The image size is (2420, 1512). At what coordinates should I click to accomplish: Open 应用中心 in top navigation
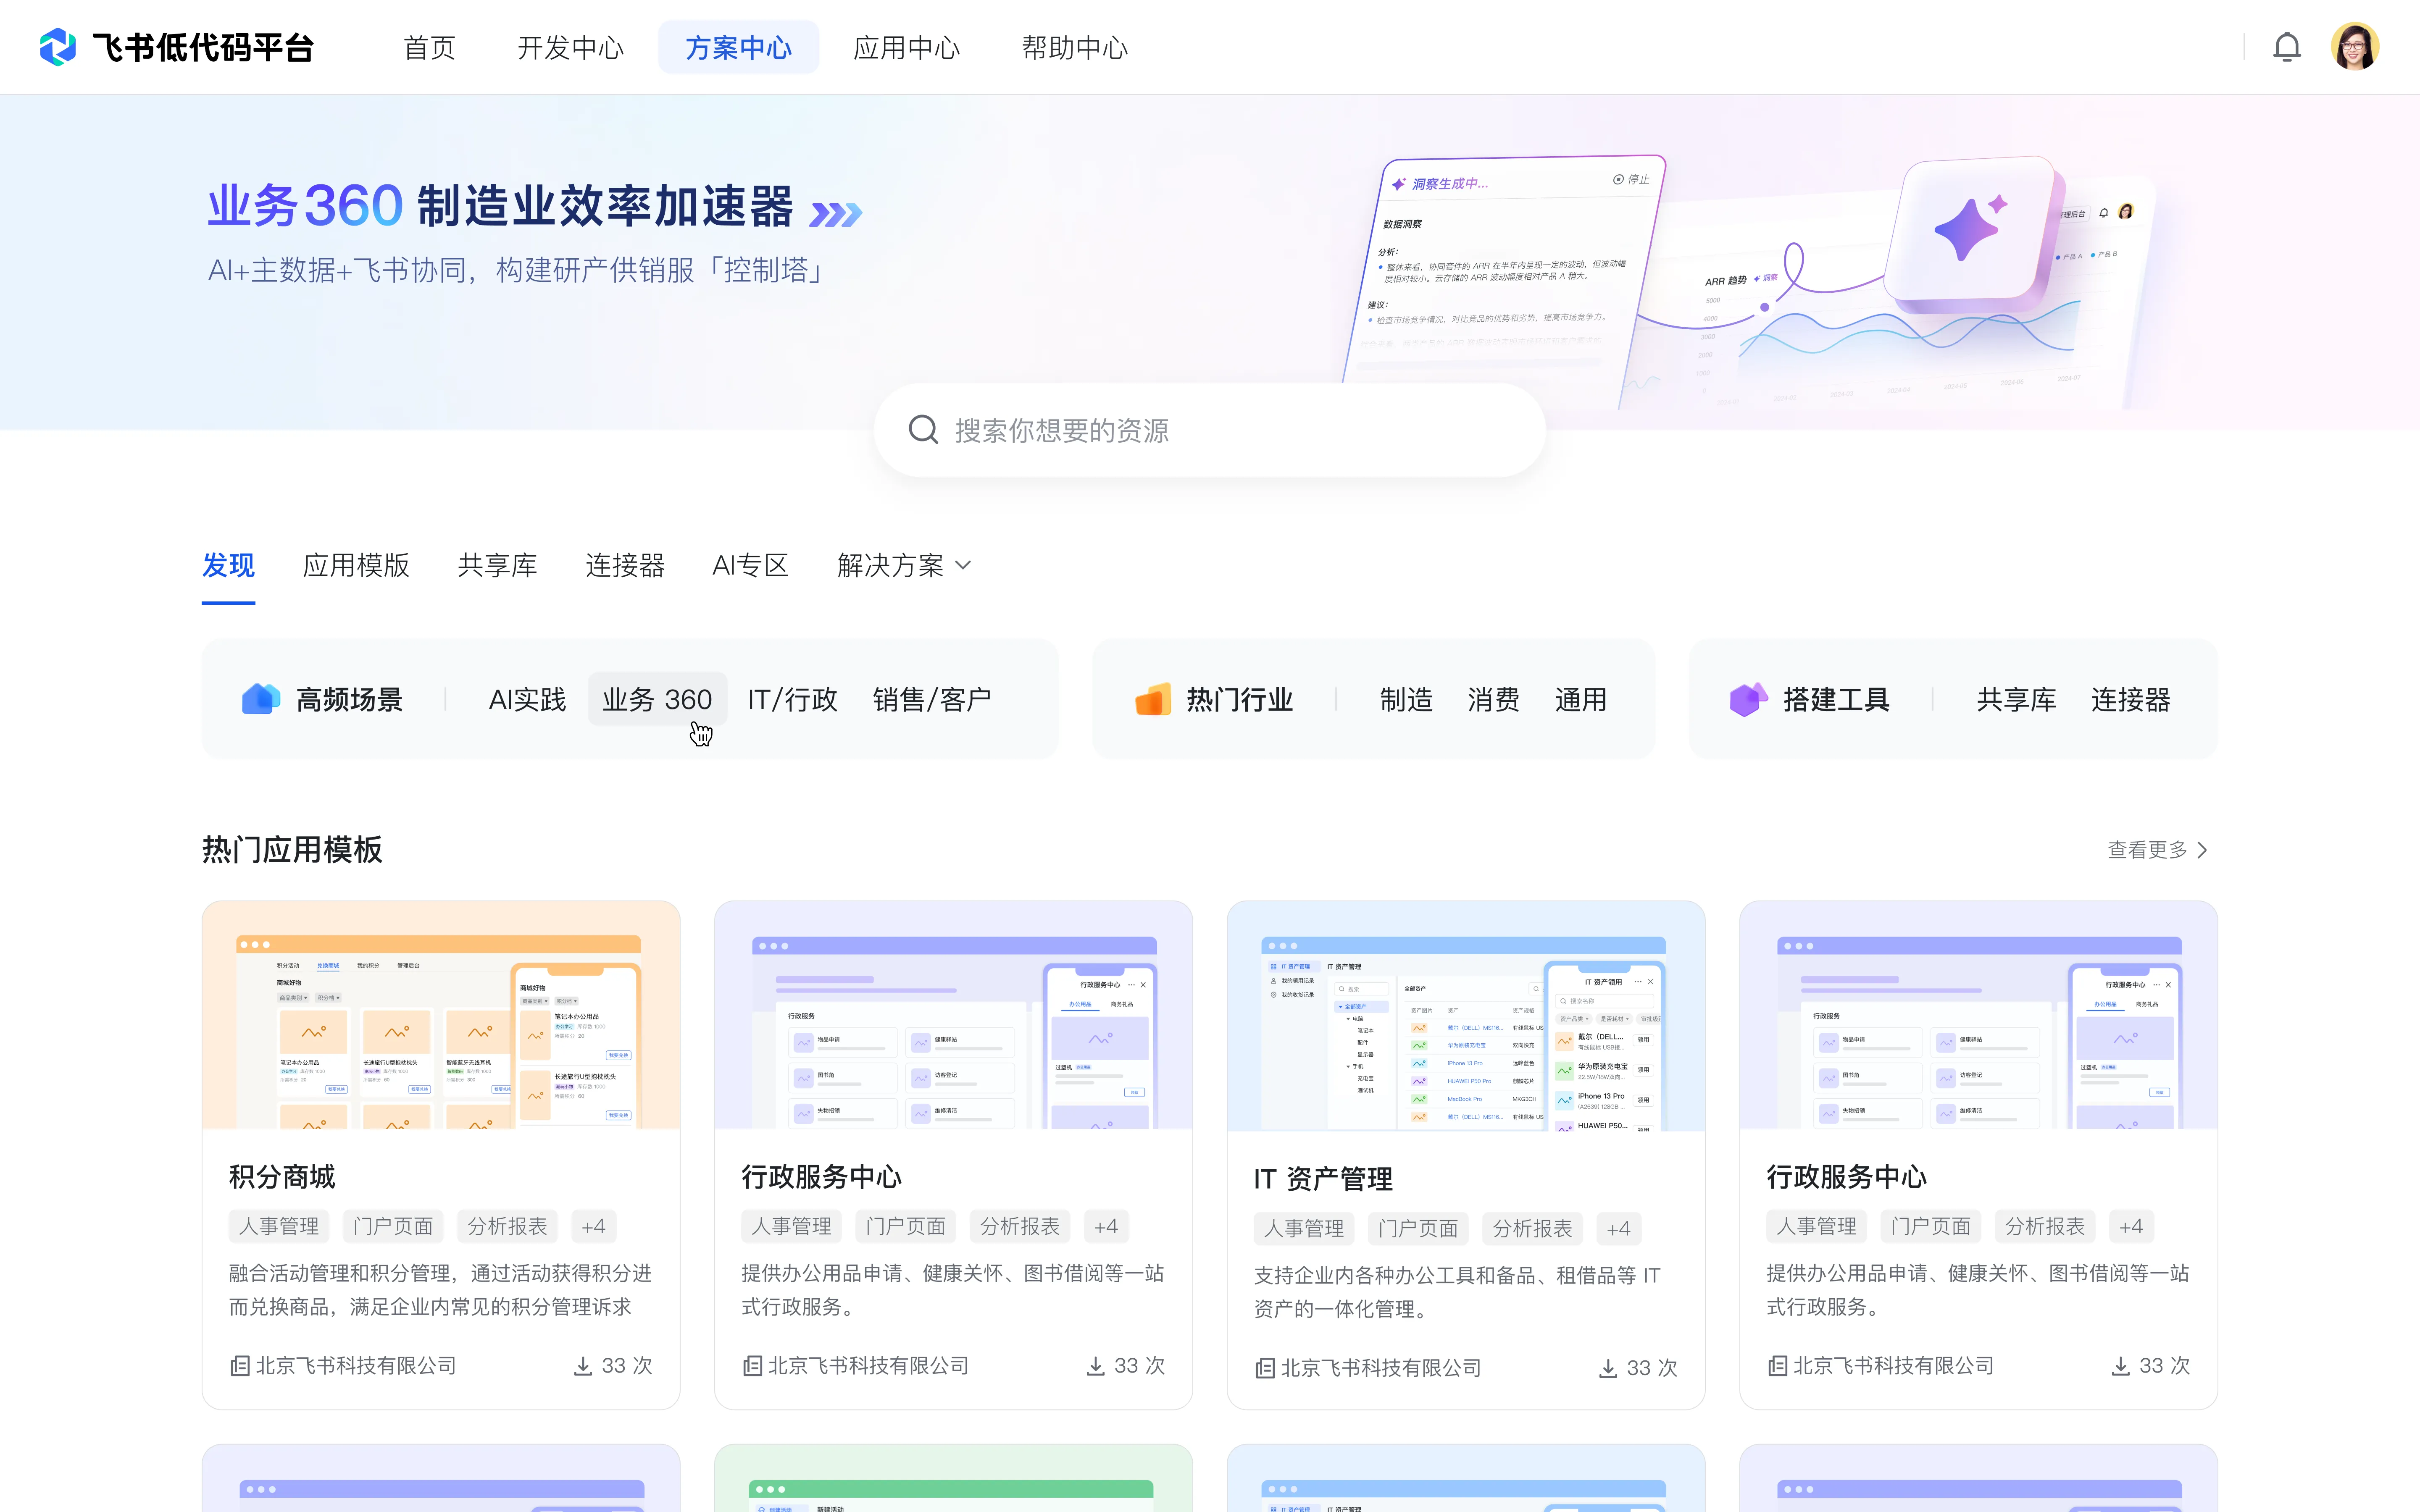point(906,47)
